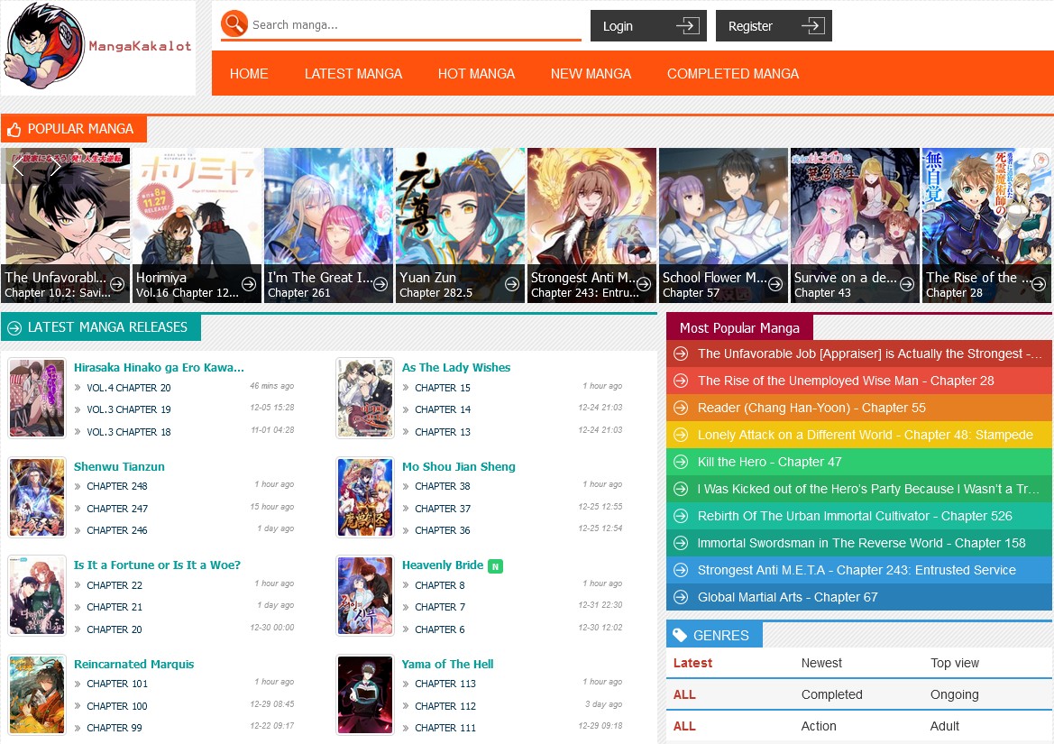Select the Latest sort filter
The image size is (1054, 744).
[x=692, y=663]
